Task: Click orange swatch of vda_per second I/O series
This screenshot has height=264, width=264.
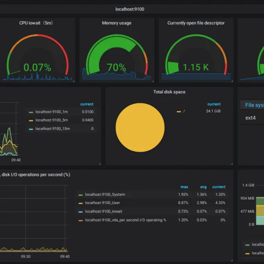Action: click(x=80, y=220)
